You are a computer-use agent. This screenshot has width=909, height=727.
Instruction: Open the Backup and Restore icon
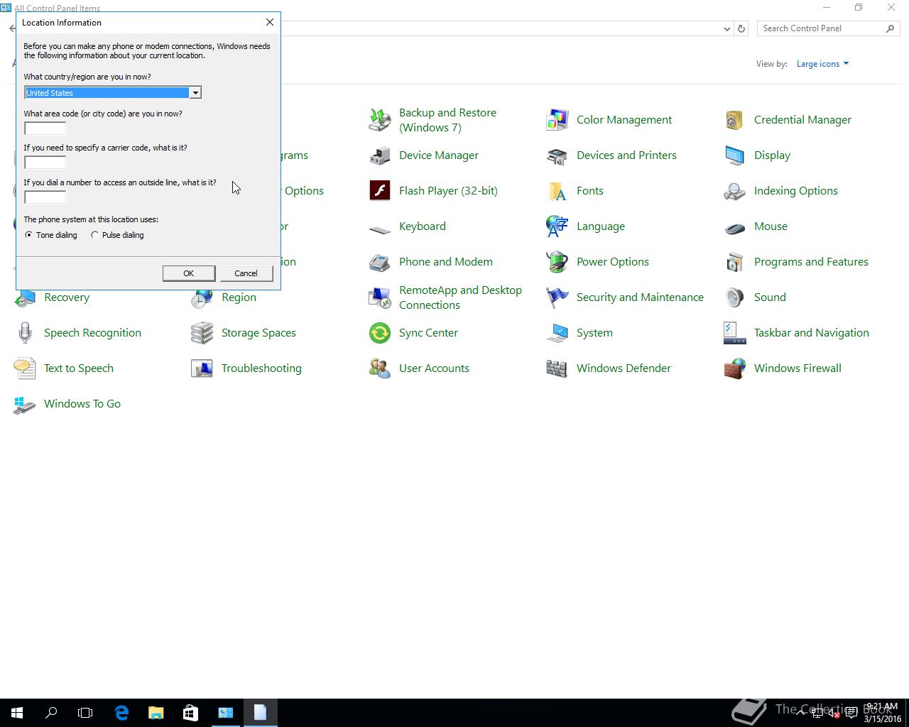[x=380, y=120]
